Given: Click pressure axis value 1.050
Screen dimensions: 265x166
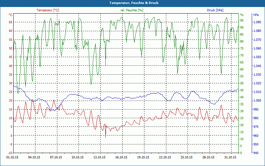Looking at the screenshot, I should point(257,57).
